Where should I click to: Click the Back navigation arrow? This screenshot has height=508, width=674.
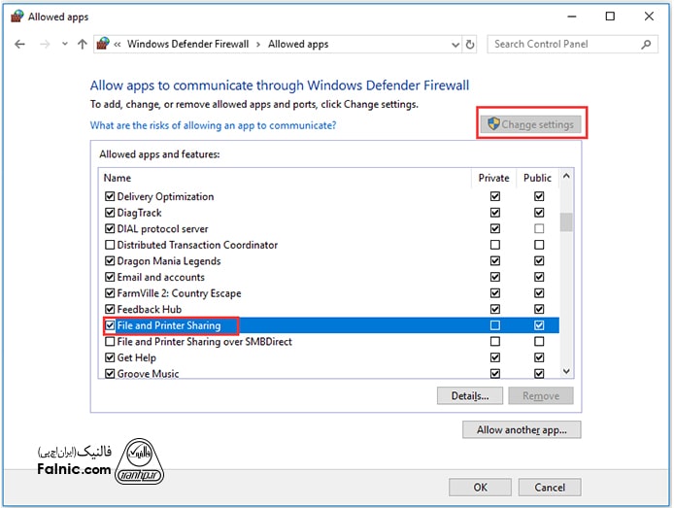click(20, 45)
